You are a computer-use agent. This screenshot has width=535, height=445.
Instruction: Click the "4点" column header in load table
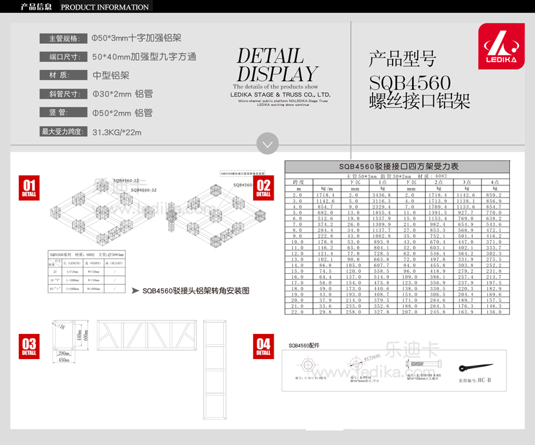pos(495,182)
